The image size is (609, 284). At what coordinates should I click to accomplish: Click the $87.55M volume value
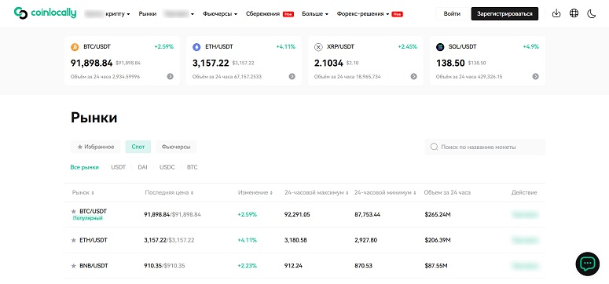pos(436,266)
